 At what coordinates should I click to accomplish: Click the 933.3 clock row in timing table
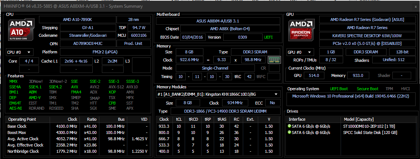pyautogui.click(x=218, y=126)
